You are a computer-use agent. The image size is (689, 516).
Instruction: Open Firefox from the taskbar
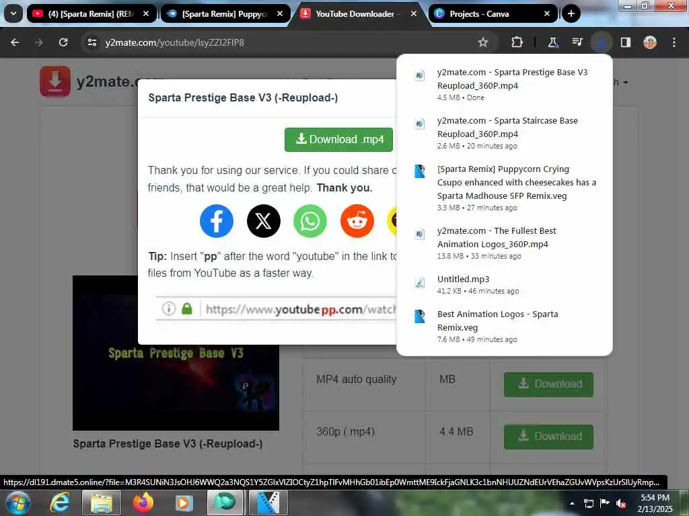tap(143, 503)
